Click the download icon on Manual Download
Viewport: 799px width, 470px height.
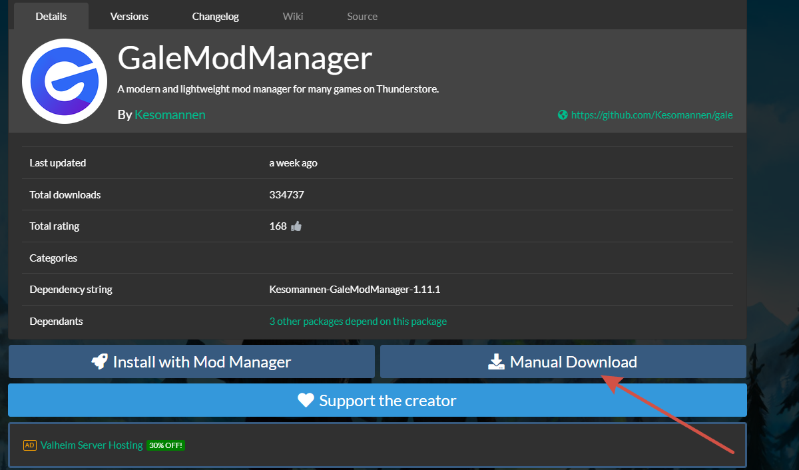496,362
